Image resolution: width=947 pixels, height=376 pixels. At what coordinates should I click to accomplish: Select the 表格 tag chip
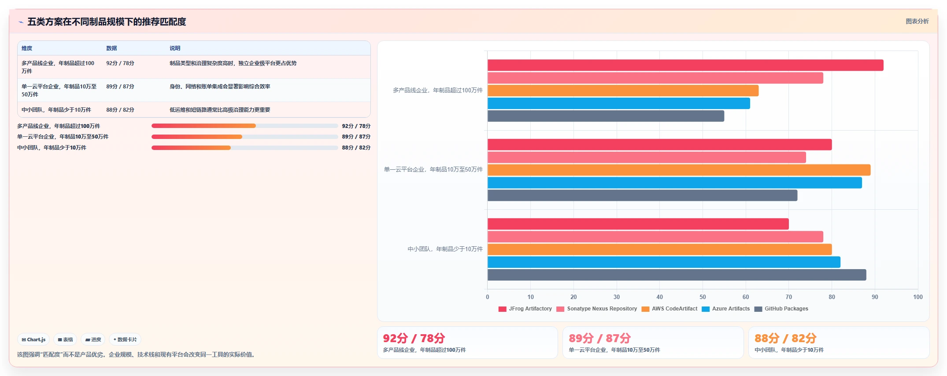(x=65, y=339)
